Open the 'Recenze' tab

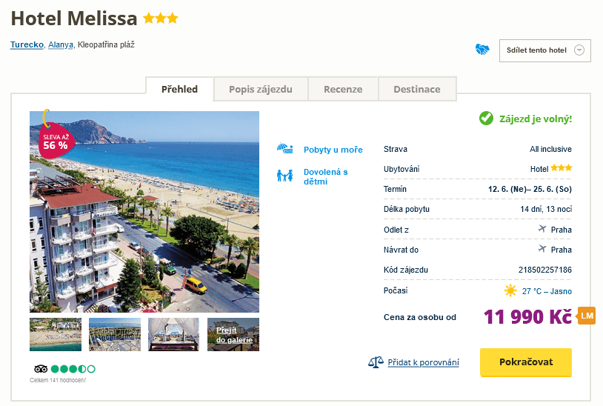(343, 89)
